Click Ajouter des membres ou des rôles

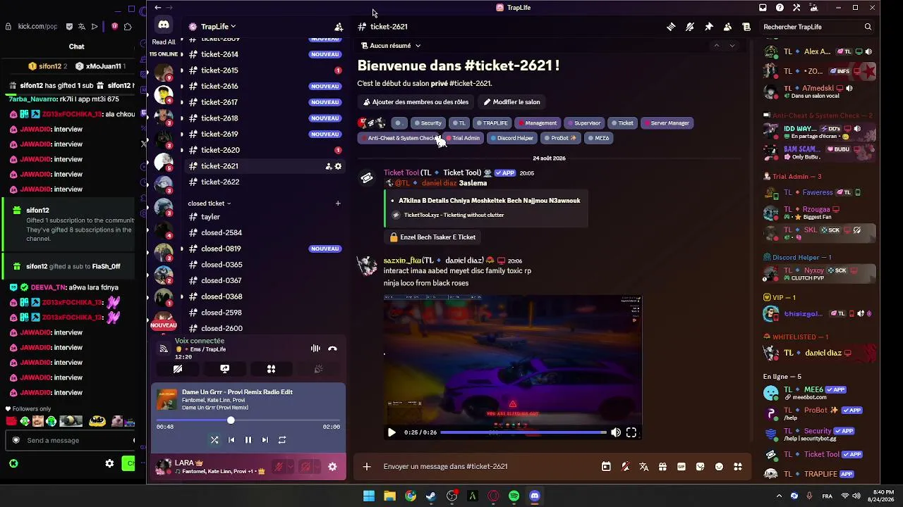pos(416,102)
